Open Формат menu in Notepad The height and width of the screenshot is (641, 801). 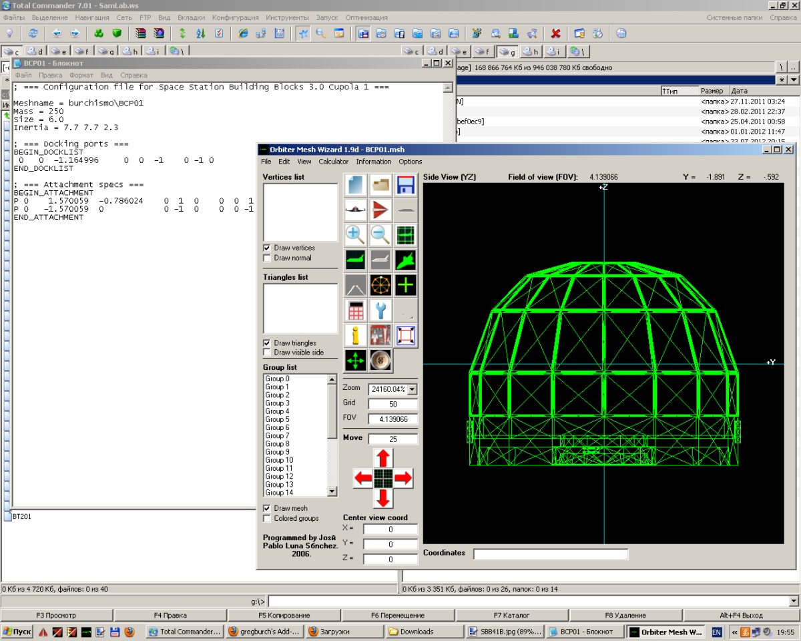pos(81,75)
